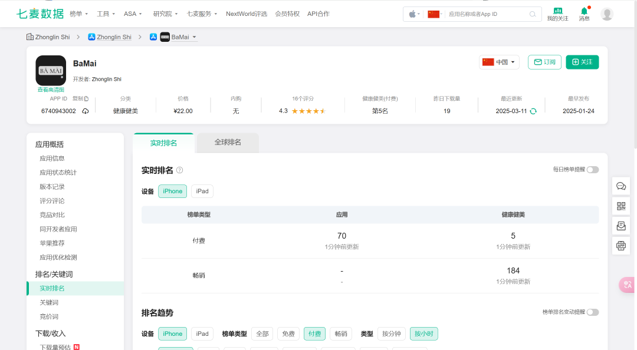Image resolution: width=637 pixels, height=350 pixels.
Task: Switch to the 实时排名 tab
Action: click(x=163, y=143)
